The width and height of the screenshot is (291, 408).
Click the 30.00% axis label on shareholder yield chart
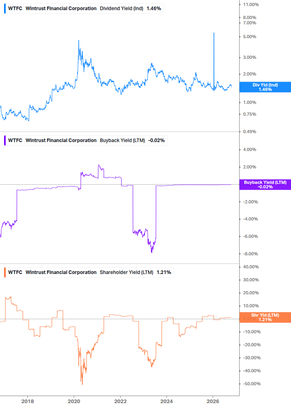coord(251,280)
